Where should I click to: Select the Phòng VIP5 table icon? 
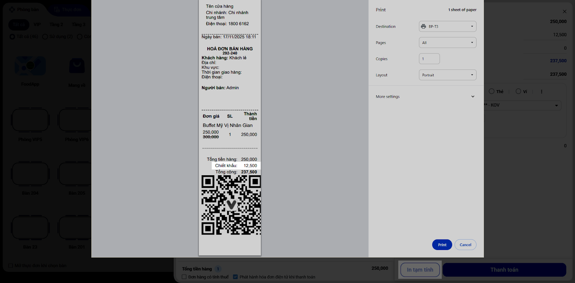pyautogui.click(x=30, y=120)
